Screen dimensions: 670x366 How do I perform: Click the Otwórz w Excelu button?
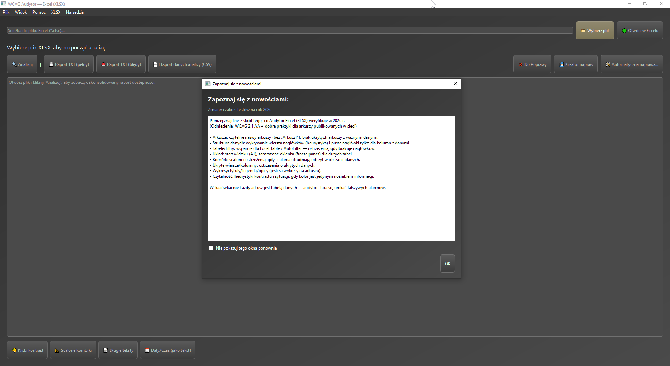tap(640, 30)
